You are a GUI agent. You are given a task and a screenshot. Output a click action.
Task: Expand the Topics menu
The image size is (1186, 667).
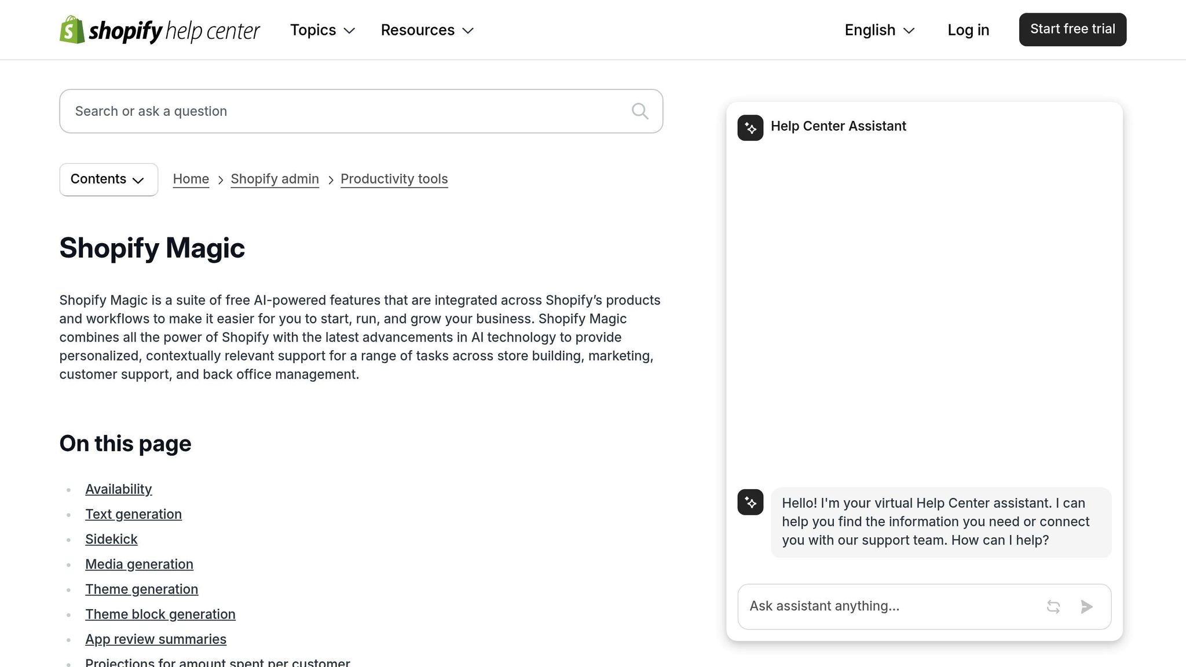click(322, 30)
